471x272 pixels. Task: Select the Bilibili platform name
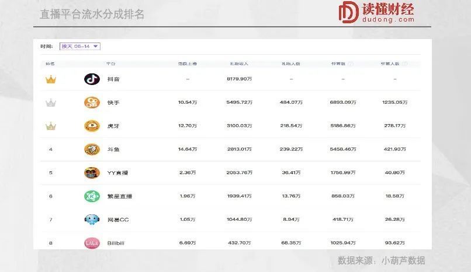coord(116,243)
